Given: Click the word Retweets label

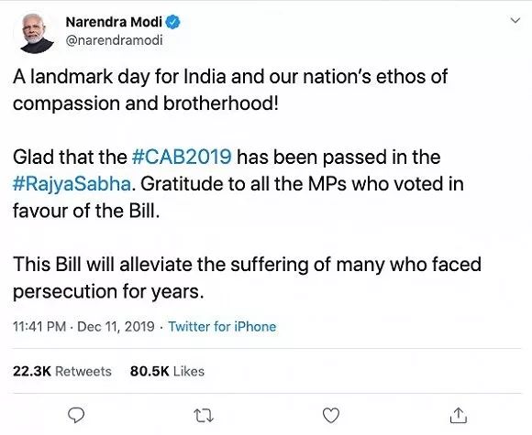Looking at the screenshot, I should pyautogui.click(x=83, y=371).
